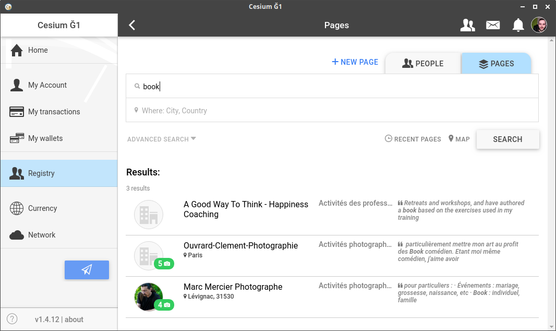Click the v1.4.12 version text
This screenshot has width=556, height=331.
click(47, 320)
